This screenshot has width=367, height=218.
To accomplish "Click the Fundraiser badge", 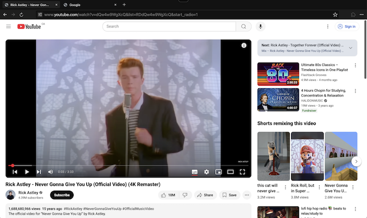I will click(x=309, y=110).
